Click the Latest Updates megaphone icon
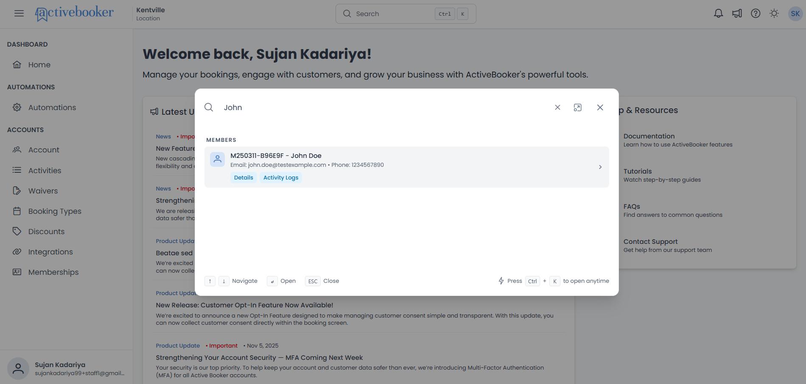The height and width of the screenshot is (384, 806). click(x=154, y=112)
